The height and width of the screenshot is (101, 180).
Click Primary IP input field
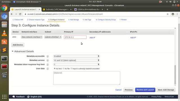[x=75, y=37]
